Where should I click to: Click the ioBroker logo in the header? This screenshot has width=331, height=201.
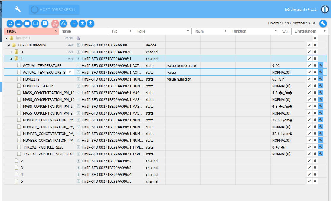pos(325,9)
